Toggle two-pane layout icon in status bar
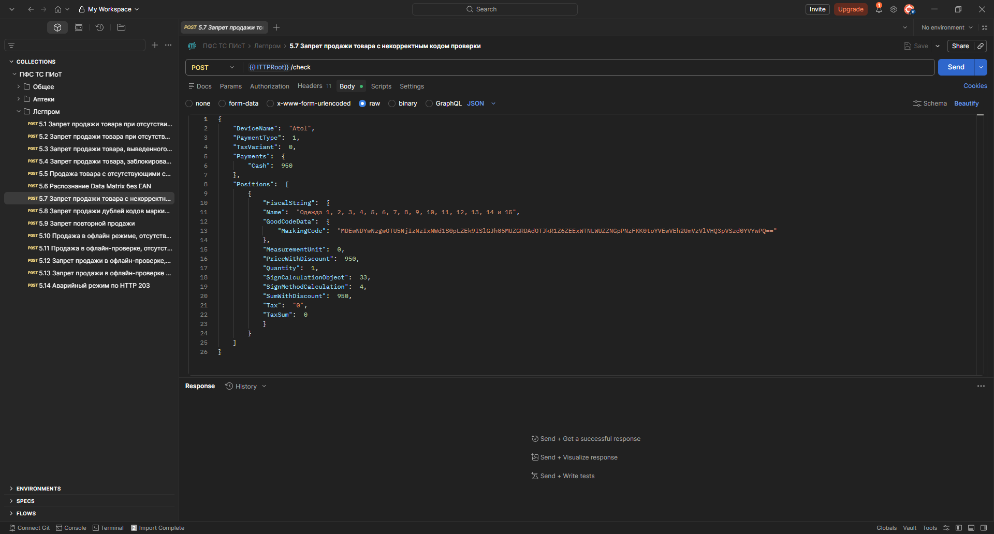Image resolution: width=994 pixels, height=534 pixels. (x=971, y=528)
